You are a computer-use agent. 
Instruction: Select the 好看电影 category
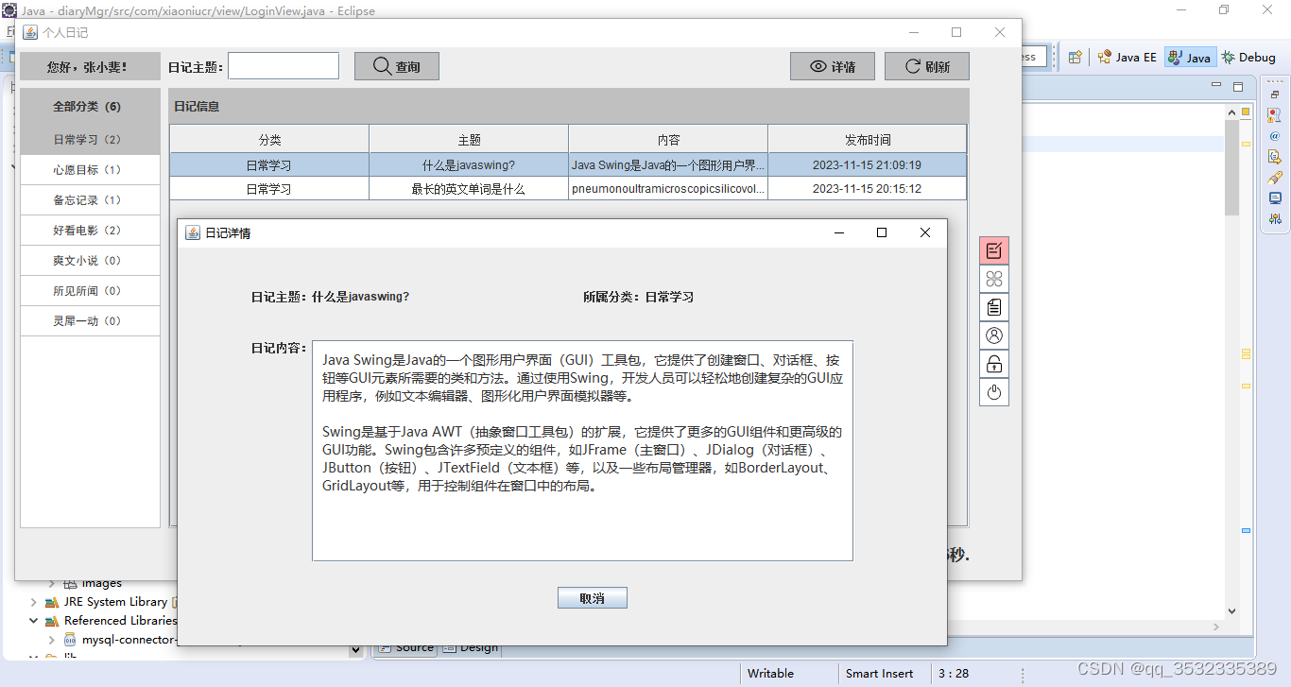pos(89,231)
